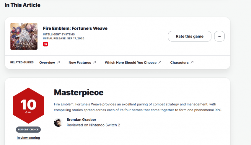Click Brendan Graeber's avatar photo
Image resolution: width=251 pixels, height=145 pixels.
pos(58,123)
